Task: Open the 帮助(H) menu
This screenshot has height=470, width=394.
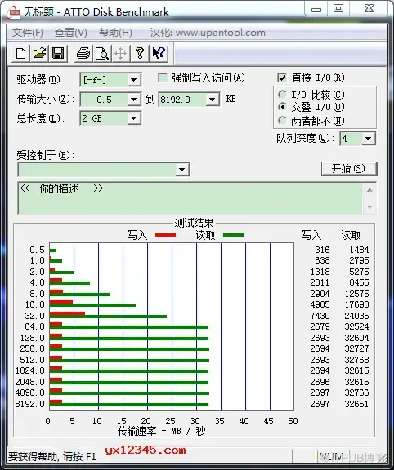Action: (x=115, y=33)
